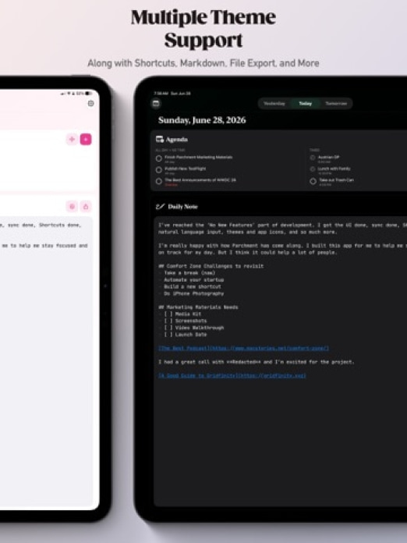407x543 pixels.
Task: Tap the pale pink sparkle button
Action: point(72,139)
